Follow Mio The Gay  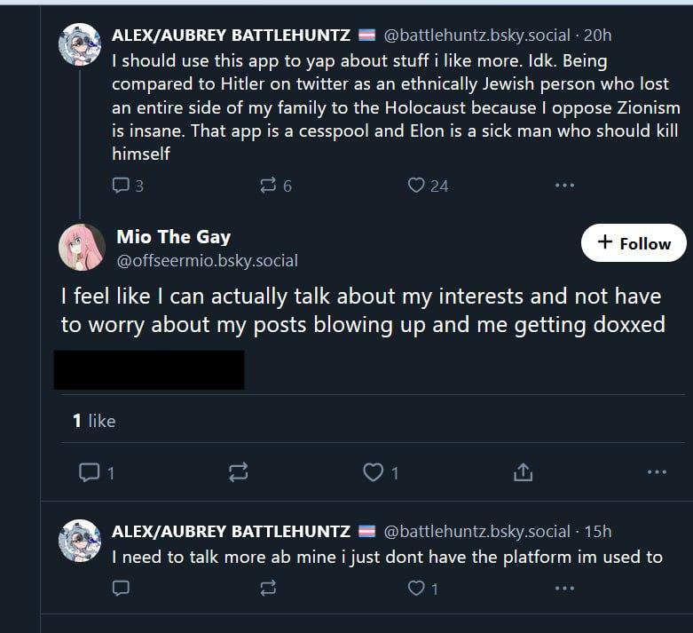(634, 243)
